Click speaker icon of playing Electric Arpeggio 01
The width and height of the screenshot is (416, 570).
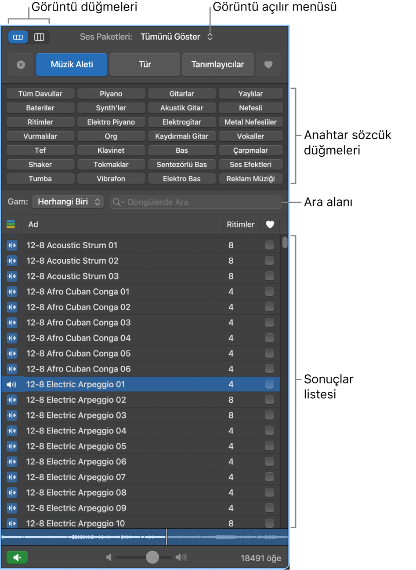pyautogui.click(x=12, y=385)
